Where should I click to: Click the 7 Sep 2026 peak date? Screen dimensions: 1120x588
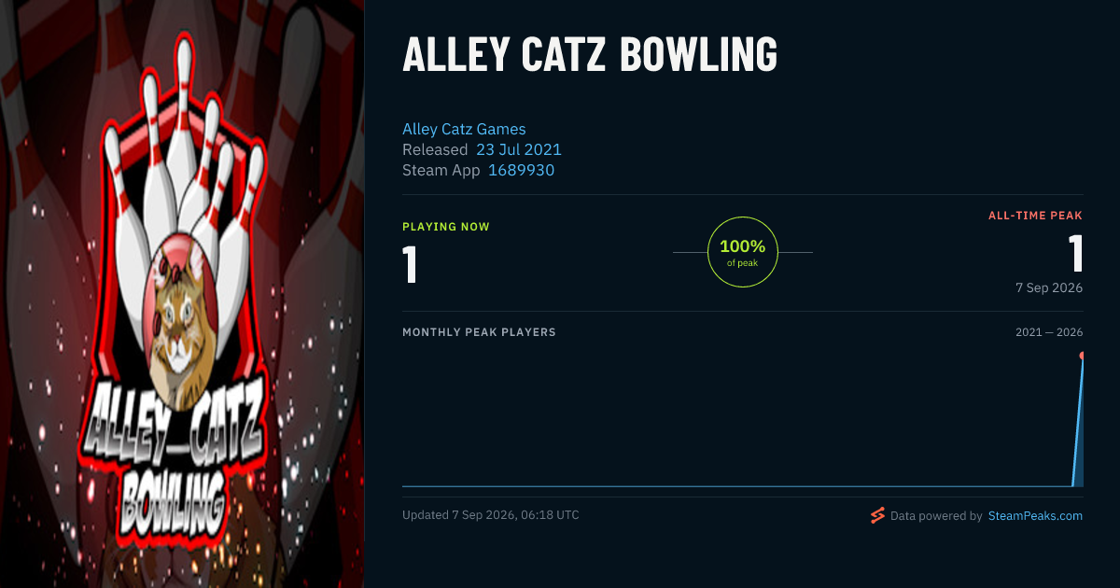1049,287
